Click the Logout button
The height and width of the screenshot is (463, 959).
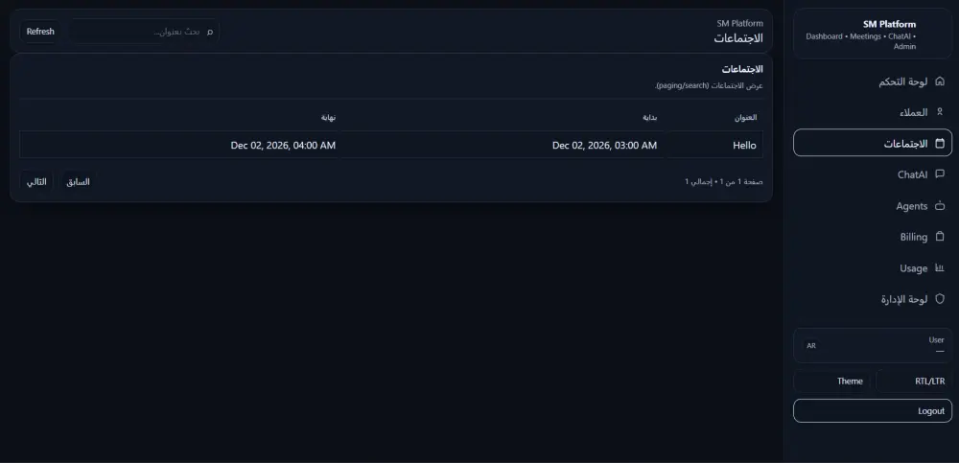coord(873,411)
